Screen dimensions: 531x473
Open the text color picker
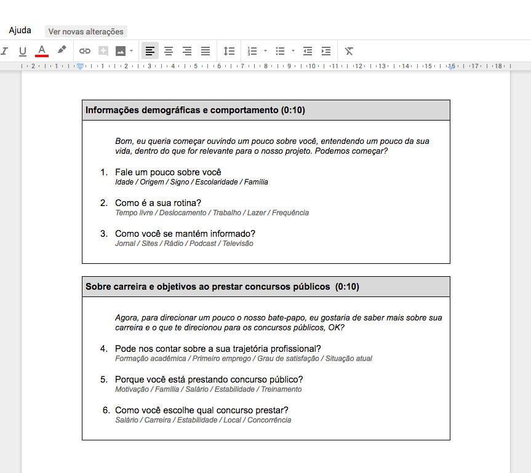42,51
